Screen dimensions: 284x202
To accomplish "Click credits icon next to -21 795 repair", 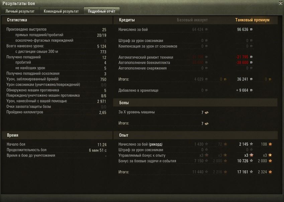I will pyautogui.click(x=252, y=57).
